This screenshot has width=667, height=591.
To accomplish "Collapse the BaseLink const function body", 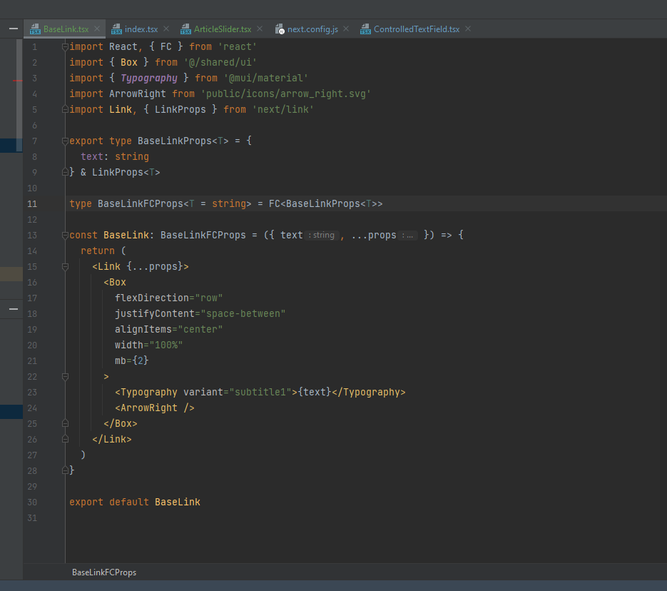I will (64, 234).
